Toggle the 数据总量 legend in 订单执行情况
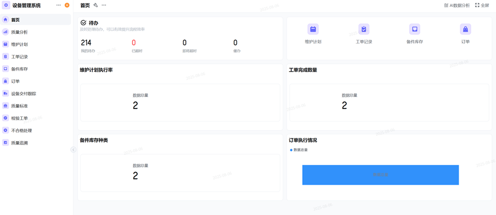 coord(299,150)
